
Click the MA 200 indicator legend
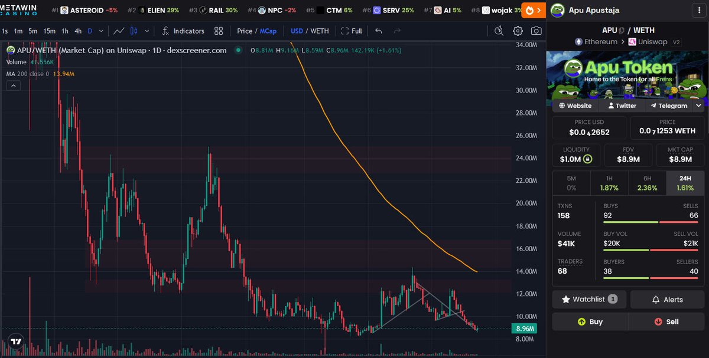40,74
